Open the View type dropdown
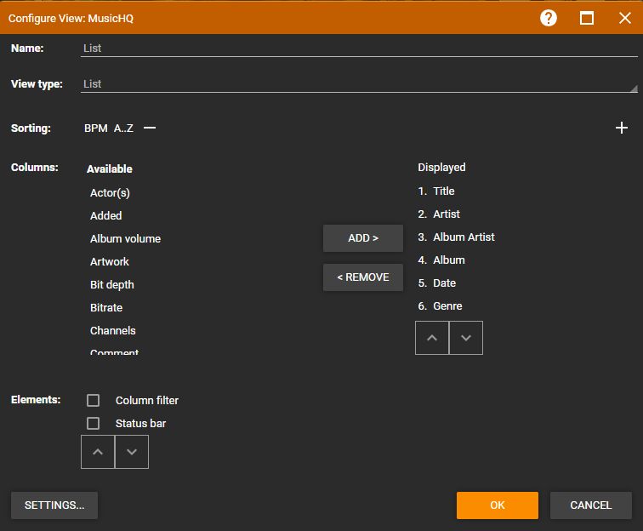Screen dimensions: 643x531 [x=359, y=84]
